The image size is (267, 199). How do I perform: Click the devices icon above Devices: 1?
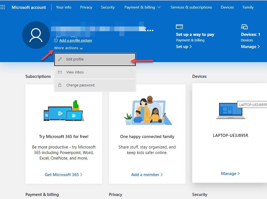(244, 27)
